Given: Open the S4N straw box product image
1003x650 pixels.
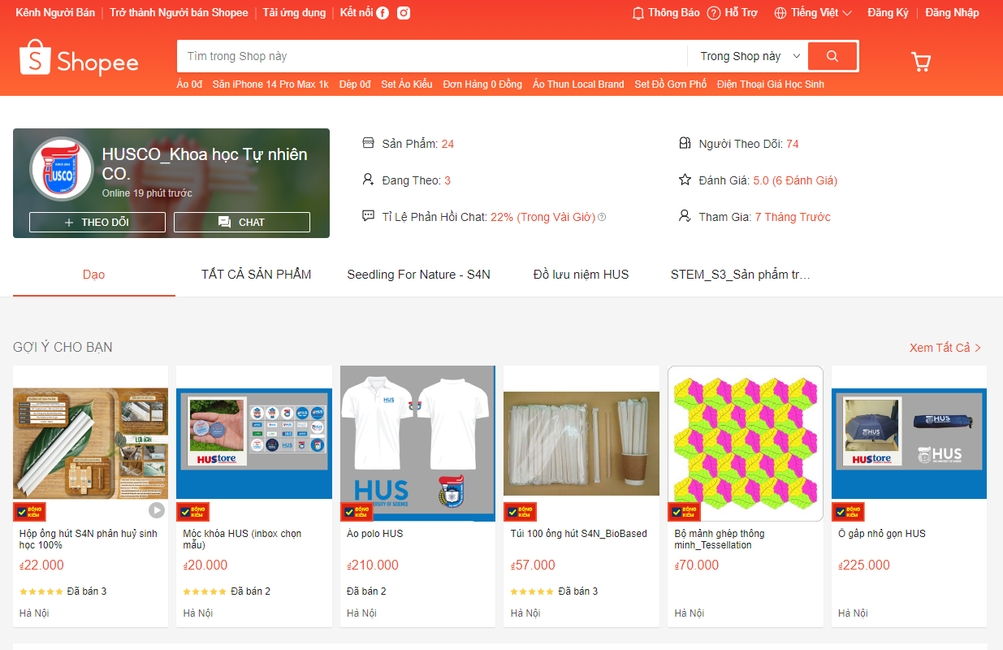Looking at the screenshot, I should pyautogui.click(x=91, y=444).
